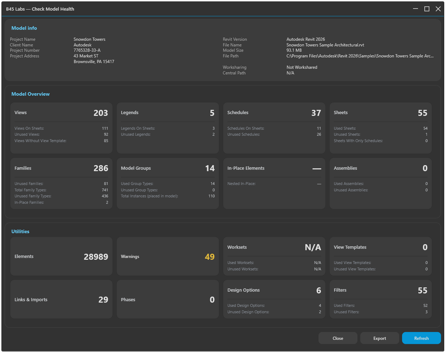The width and height of the screenshot is (446, 354).
Task: Click the Unused Group Types row
Action: point(168,190)
